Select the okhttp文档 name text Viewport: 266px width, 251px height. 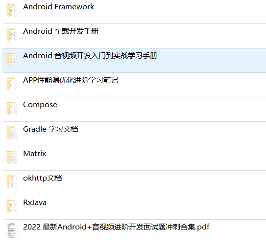click(x=43, y=178)
